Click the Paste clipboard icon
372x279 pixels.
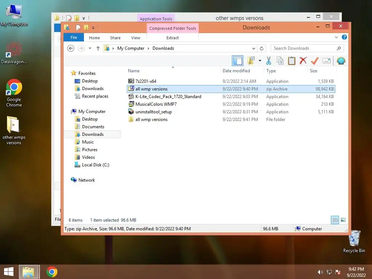tap(292, 61)
